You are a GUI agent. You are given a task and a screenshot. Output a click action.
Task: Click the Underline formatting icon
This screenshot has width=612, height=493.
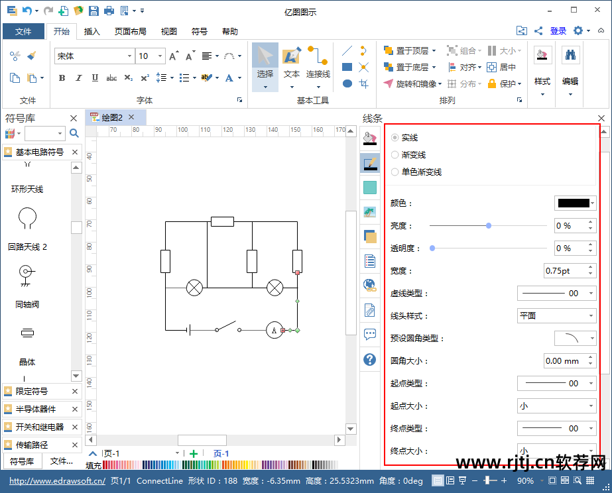click(95, 78)
